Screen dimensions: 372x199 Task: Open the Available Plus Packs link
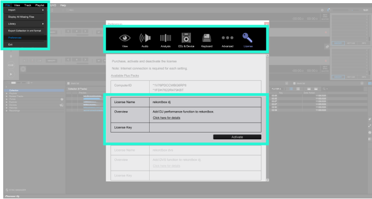coord(125,75)
